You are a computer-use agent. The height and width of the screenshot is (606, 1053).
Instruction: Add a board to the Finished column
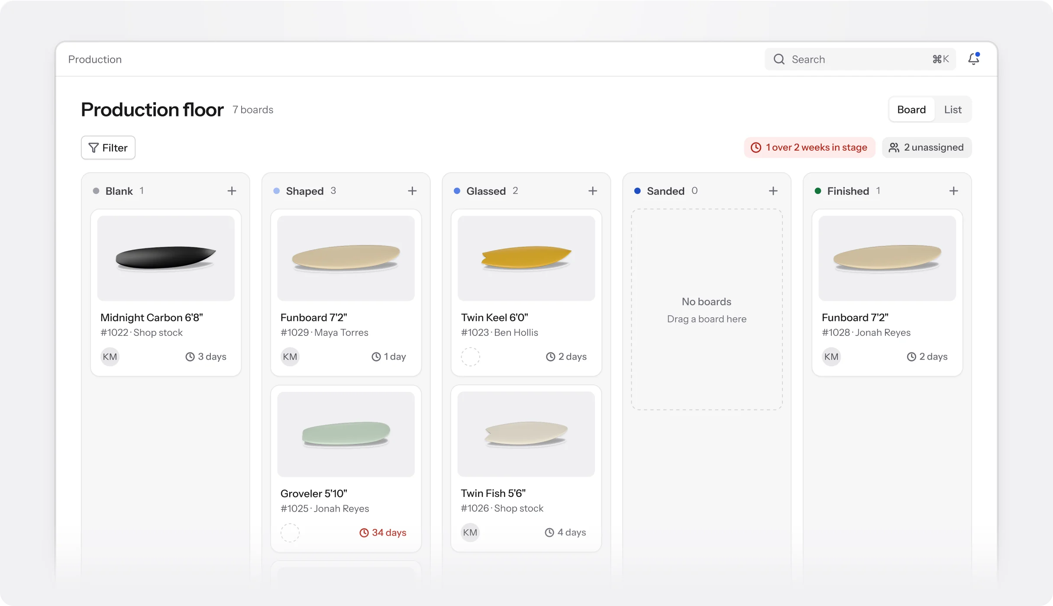point(953,191)
